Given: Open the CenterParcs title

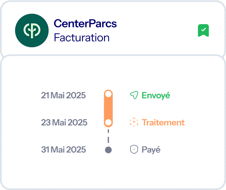Looking at the screenshot, I should [85, 24].
